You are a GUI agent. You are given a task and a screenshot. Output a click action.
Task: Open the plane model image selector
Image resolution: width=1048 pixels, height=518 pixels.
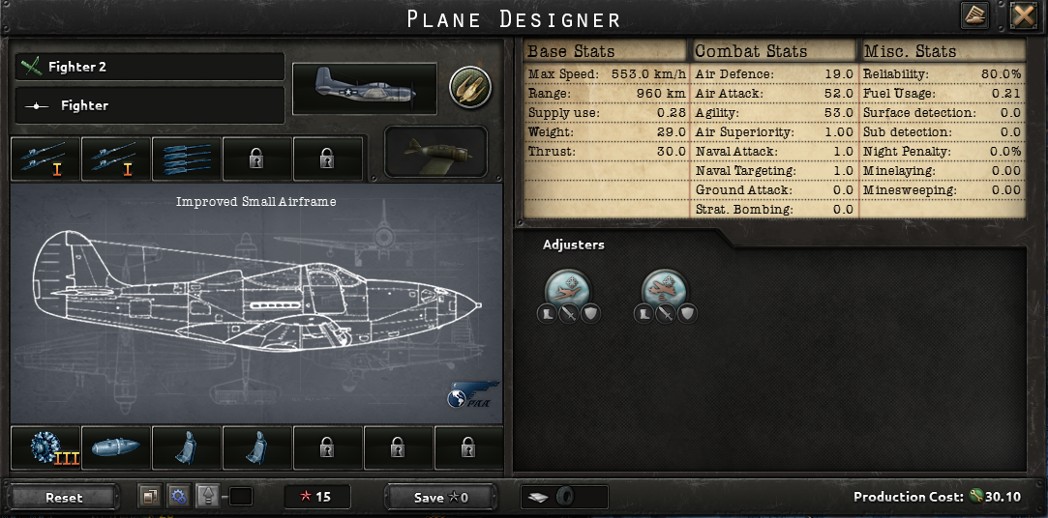click(x=365, y=89)
